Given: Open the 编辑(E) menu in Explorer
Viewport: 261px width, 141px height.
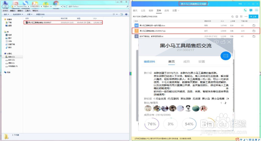Looking at the screenshot, I should coord(13,11).
